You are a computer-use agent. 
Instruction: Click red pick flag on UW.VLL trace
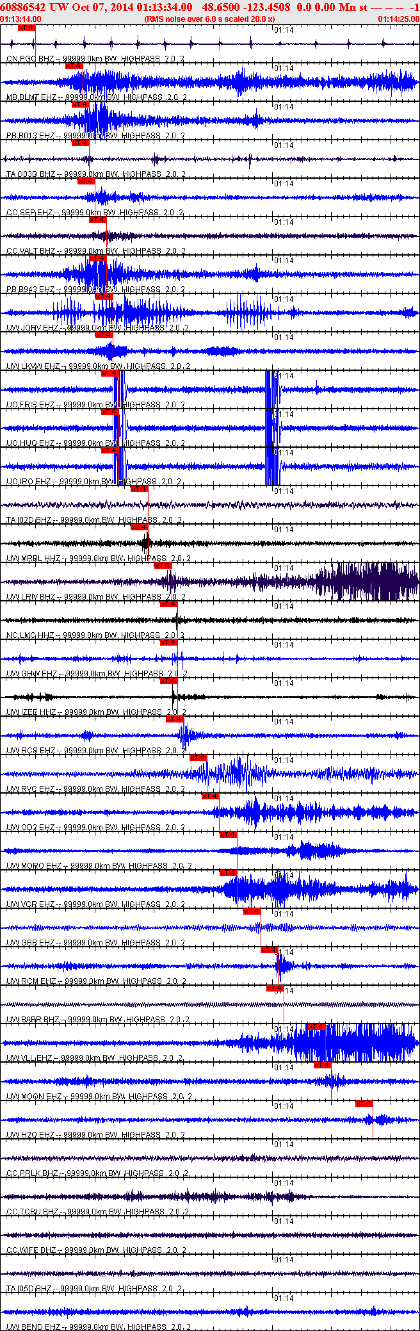(x=317, y=1027)
